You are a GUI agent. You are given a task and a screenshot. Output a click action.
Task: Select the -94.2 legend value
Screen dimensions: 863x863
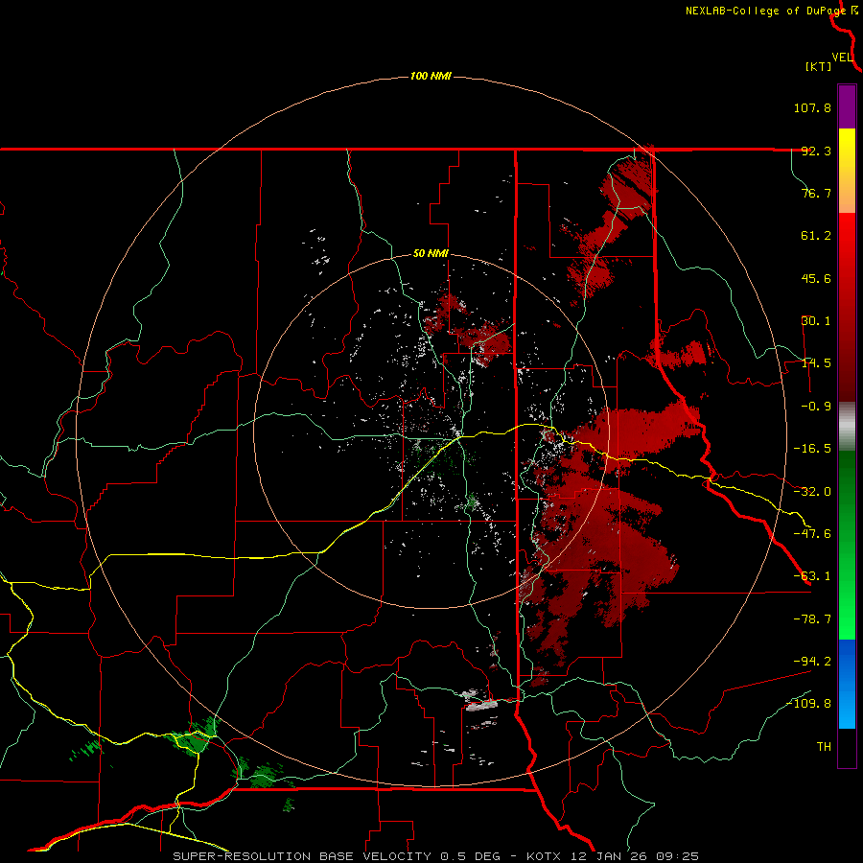812,662
